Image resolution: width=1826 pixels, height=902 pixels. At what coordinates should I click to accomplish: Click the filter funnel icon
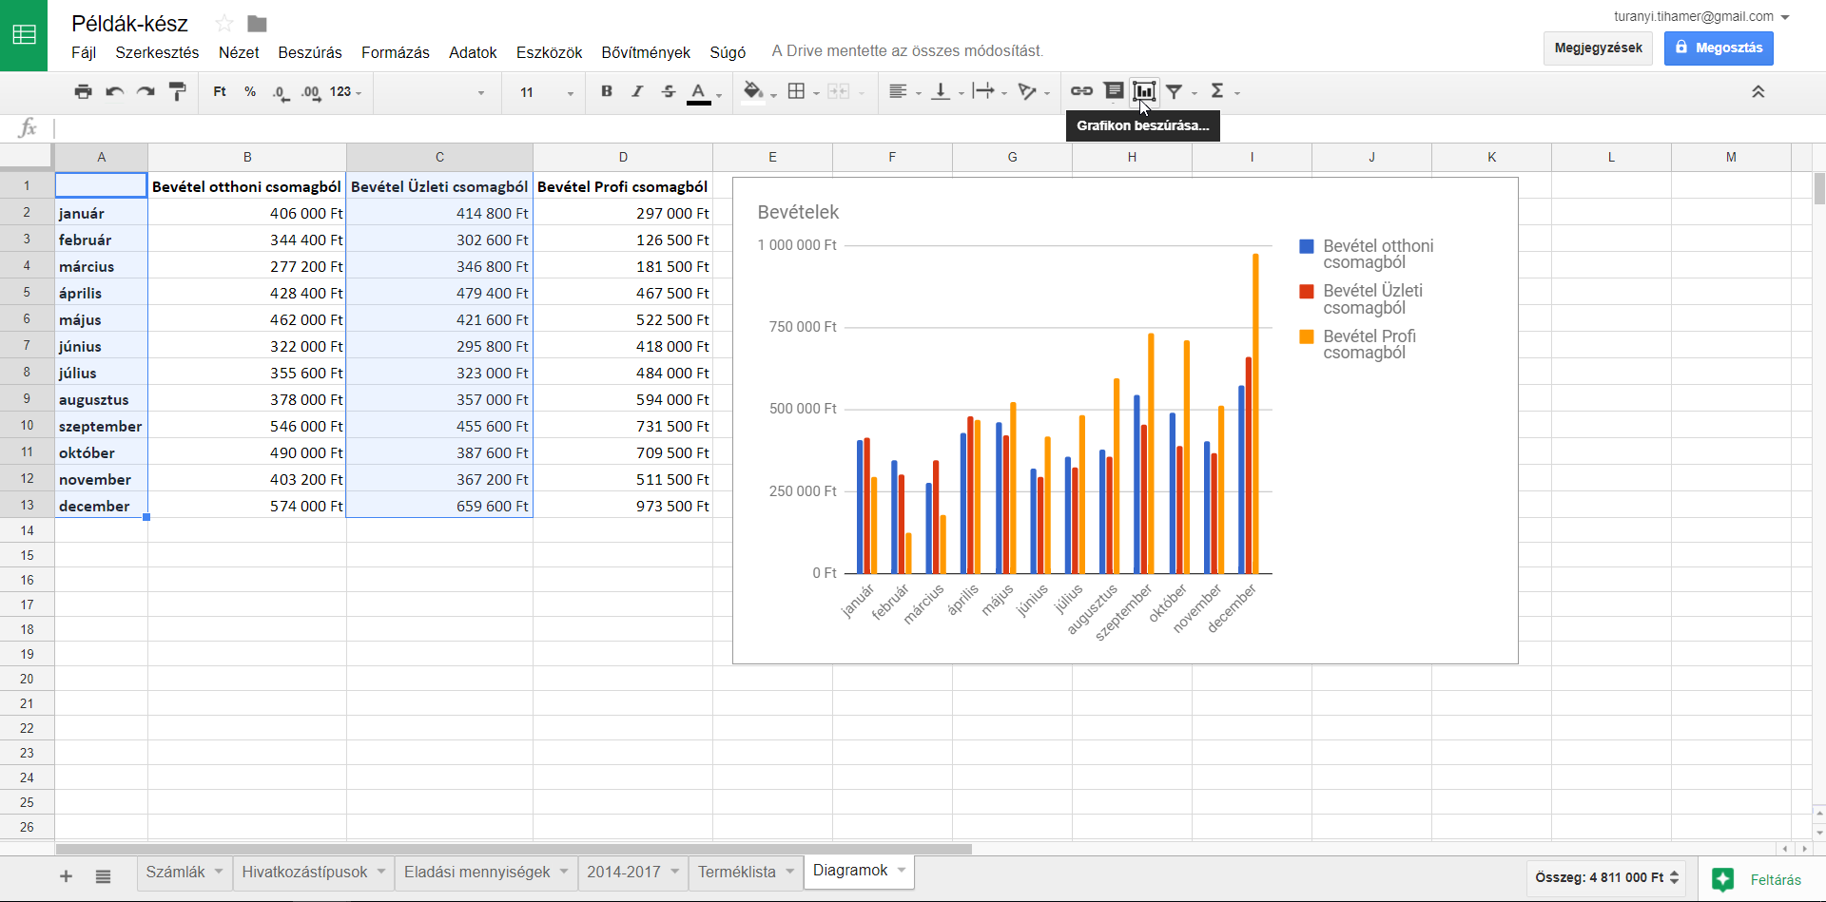pos(1175,91)
